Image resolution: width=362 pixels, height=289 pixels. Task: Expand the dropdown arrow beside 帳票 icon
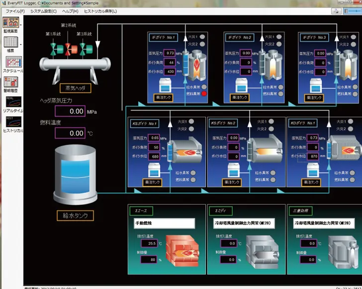[21, 45]
